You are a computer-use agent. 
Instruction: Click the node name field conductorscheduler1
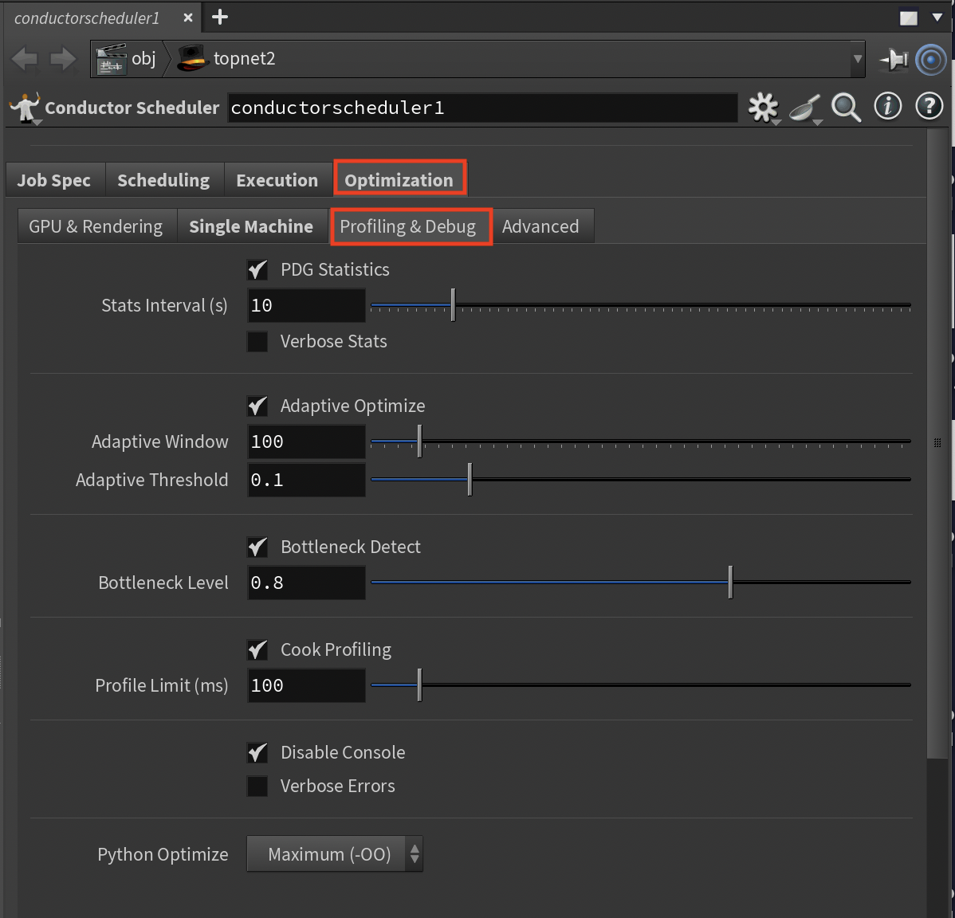[x=482, y=108]
